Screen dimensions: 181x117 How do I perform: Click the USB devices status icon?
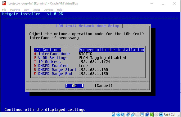tap(132, 115)
